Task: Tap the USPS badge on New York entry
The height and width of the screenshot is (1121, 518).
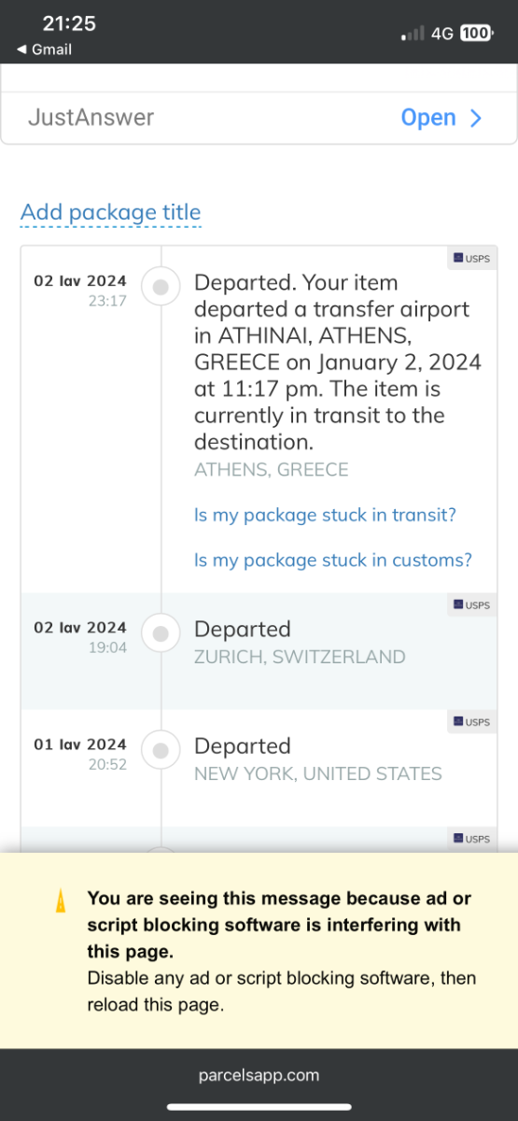Action: [471, 722]
